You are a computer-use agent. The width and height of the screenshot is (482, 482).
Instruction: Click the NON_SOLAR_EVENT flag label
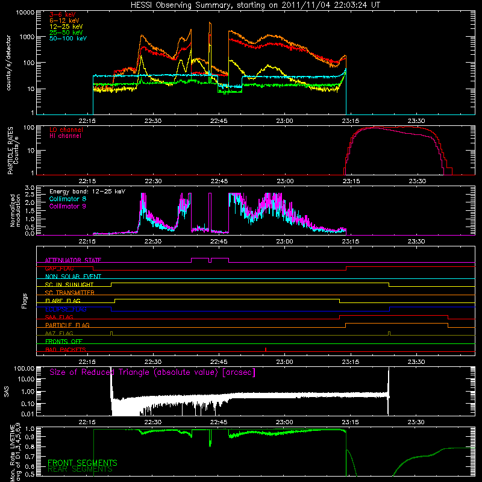[73, 277]
